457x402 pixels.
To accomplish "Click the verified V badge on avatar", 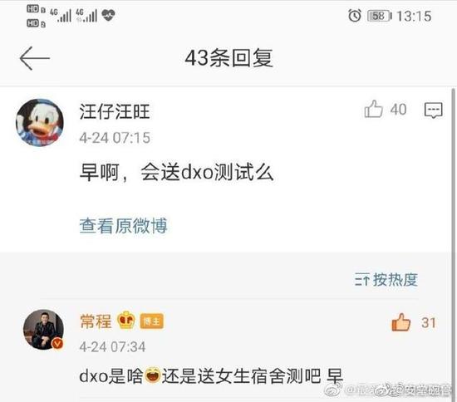I will pos(57,344).
